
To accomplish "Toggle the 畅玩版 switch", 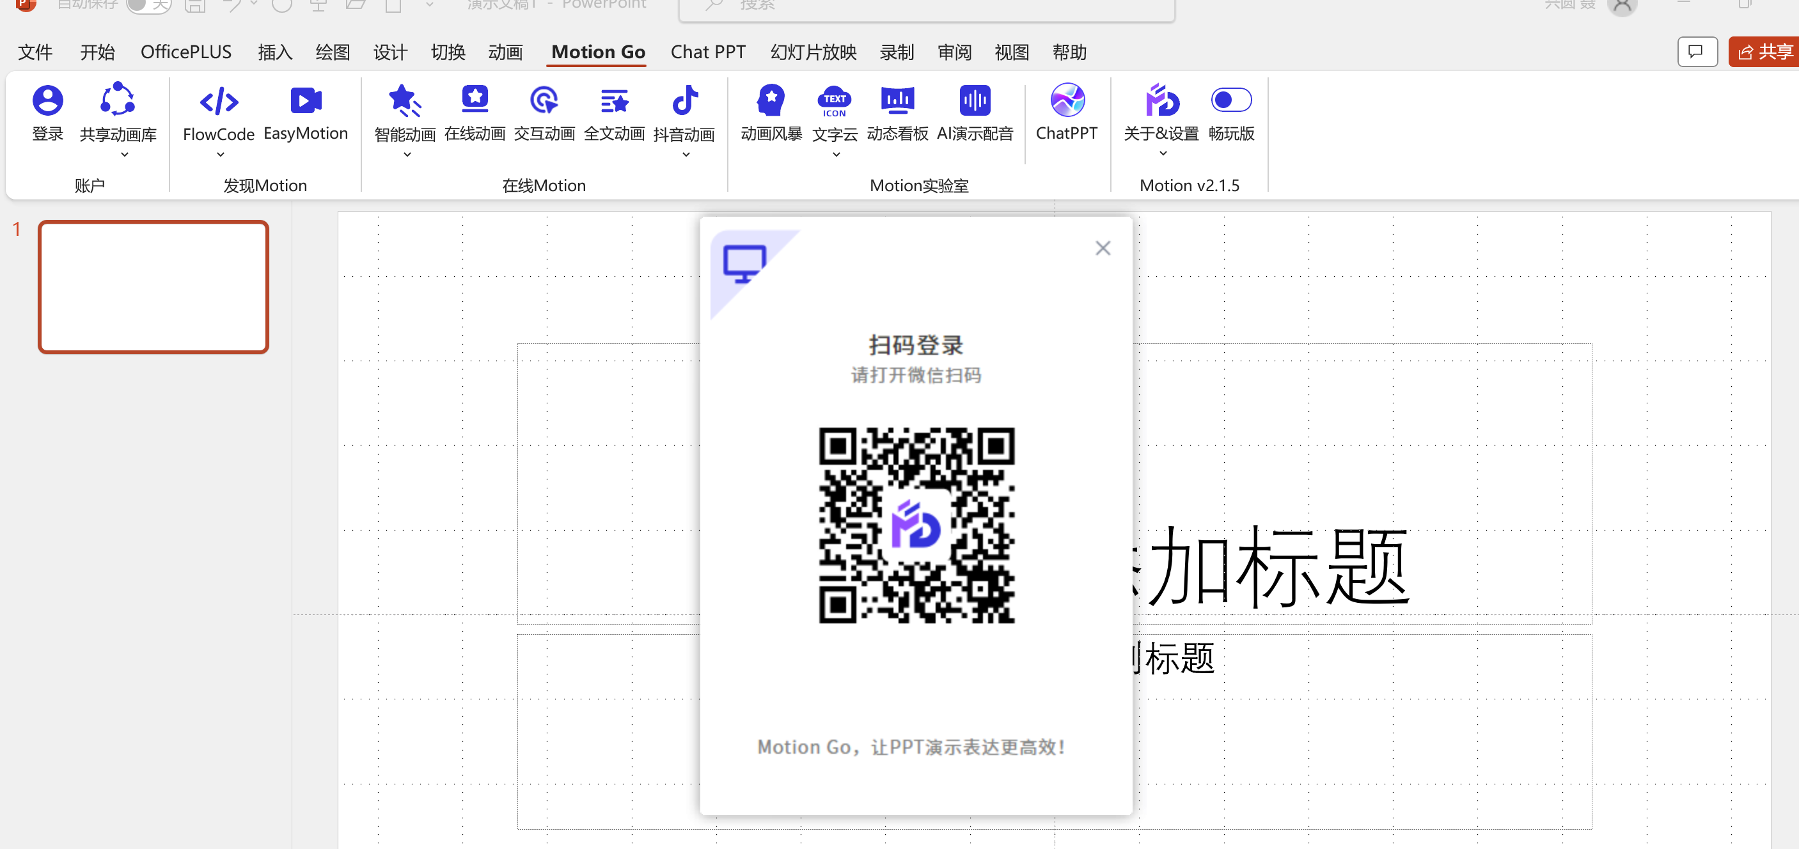I will click(x=1230, y=100).
